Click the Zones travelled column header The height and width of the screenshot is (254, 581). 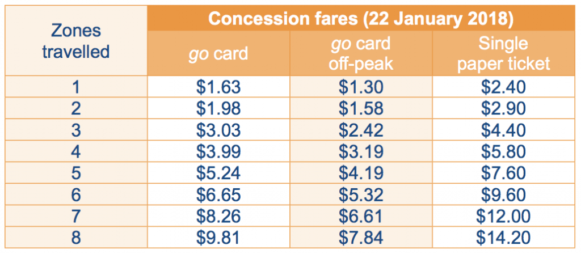pos(77,41)
